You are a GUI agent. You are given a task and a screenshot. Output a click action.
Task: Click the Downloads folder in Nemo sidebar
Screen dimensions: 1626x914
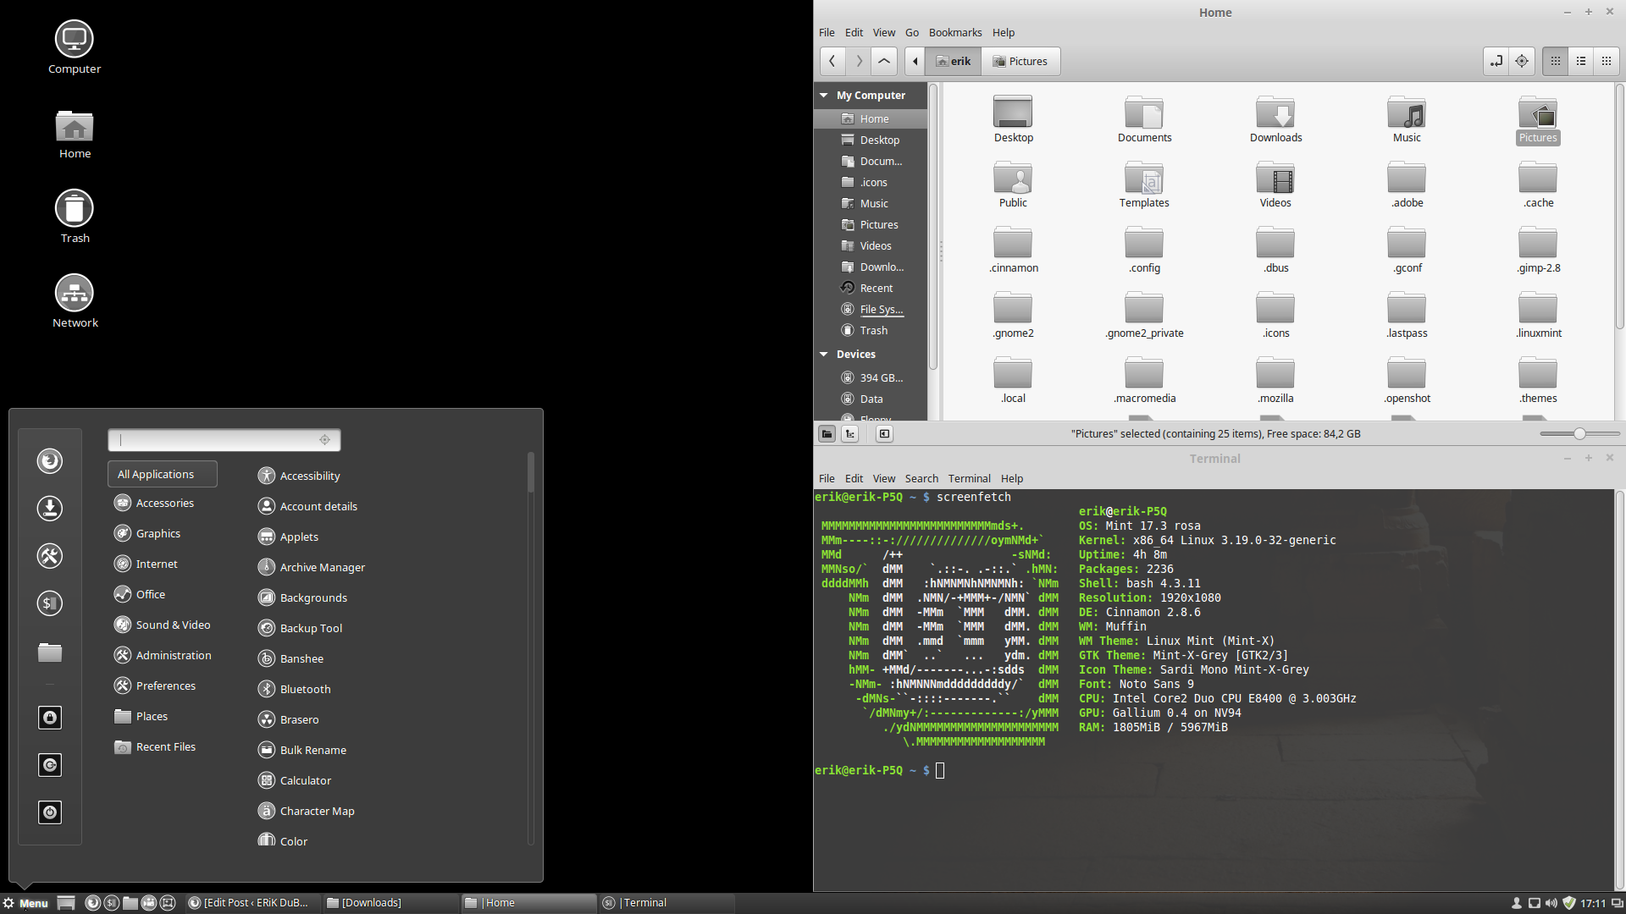click(882, 267)
